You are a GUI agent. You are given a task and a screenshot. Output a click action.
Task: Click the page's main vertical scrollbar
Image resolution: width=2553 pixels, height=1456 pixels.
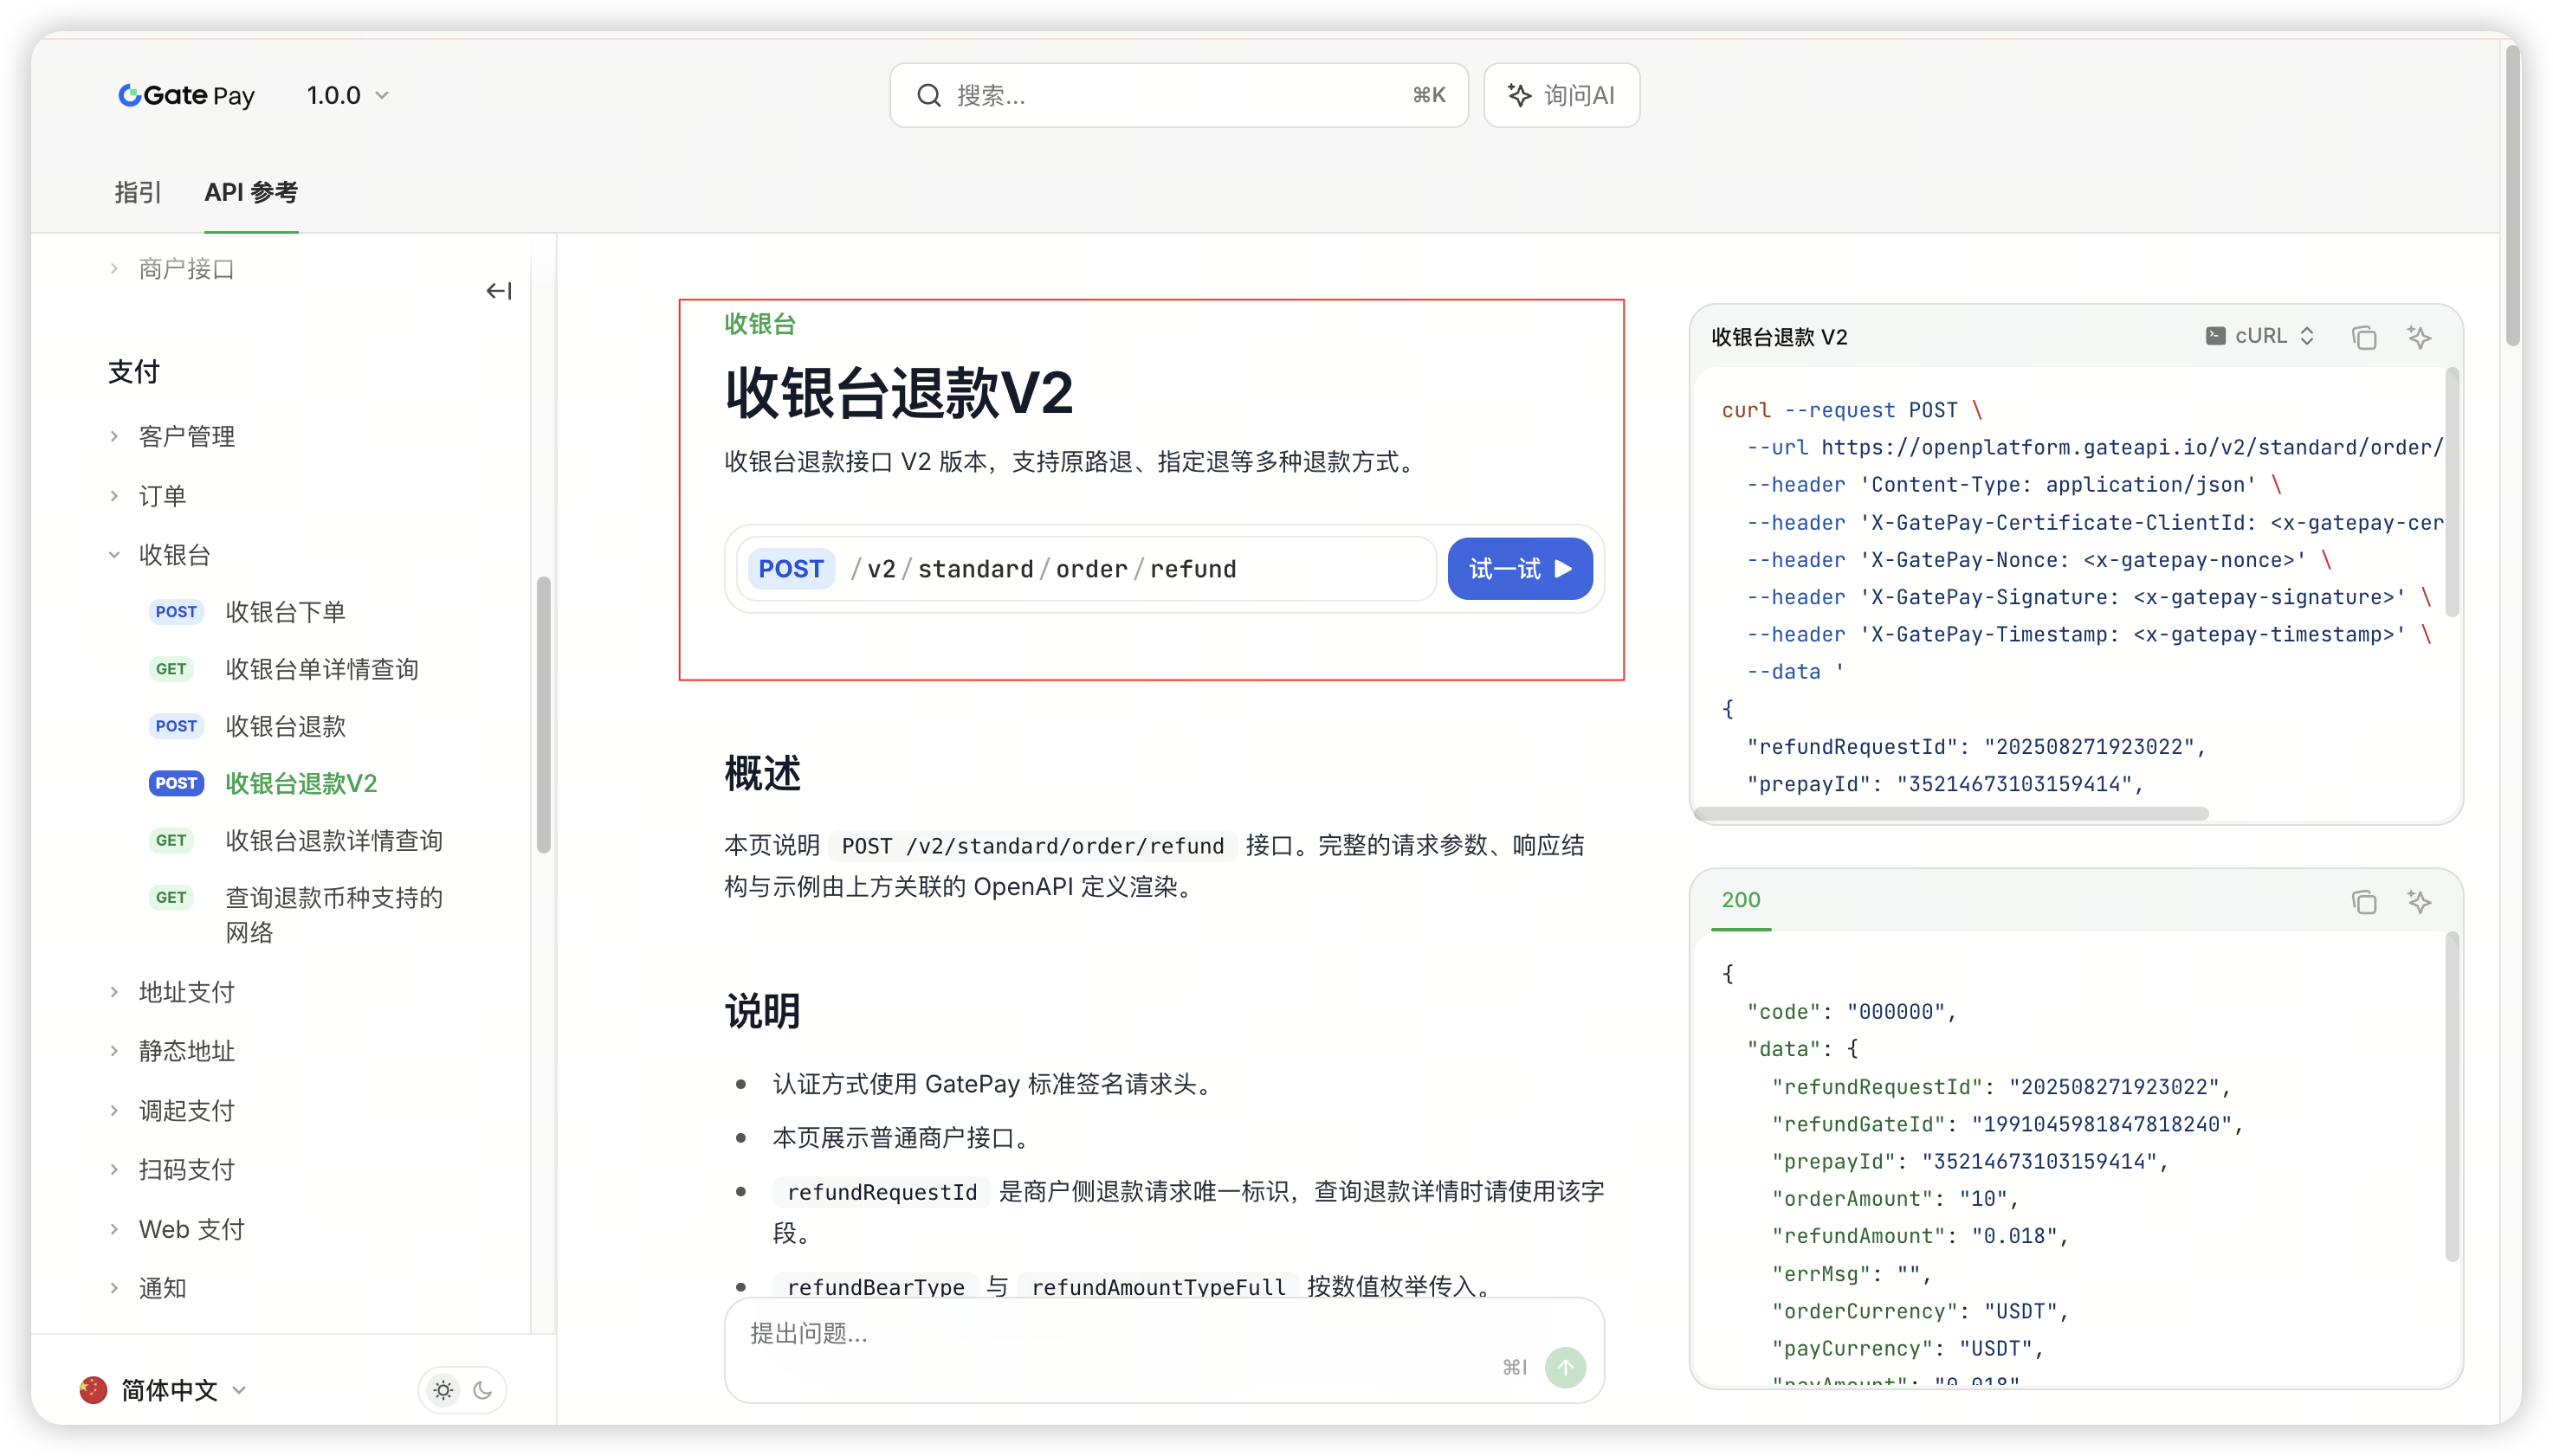click(x=2513, y=195)
